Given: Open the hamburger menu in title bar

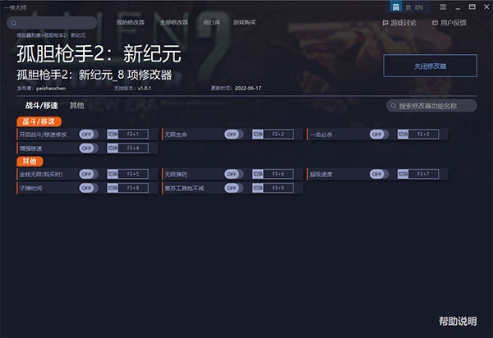Looking at the screenshot, I should [x=443, y=7].
